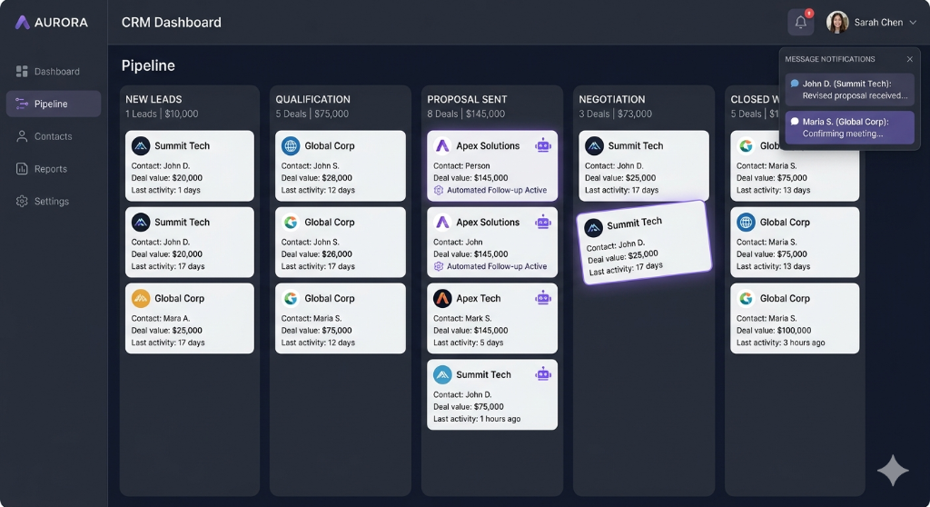Click '3 Deals | $73,000' summary text

[615, 114]
